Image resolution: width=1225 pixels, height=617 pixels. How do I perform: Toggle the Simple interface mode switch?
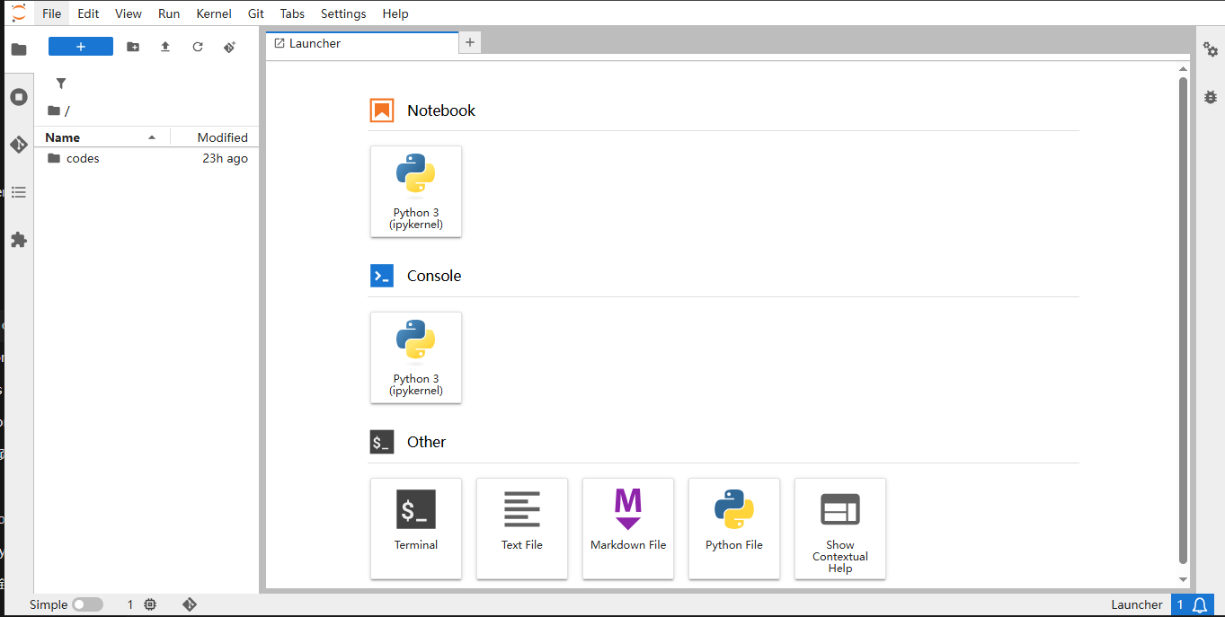pos(87,604)
